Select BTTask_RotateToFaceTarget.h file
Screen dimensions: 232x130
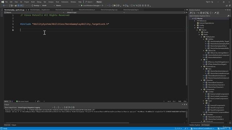coord(217,64)
